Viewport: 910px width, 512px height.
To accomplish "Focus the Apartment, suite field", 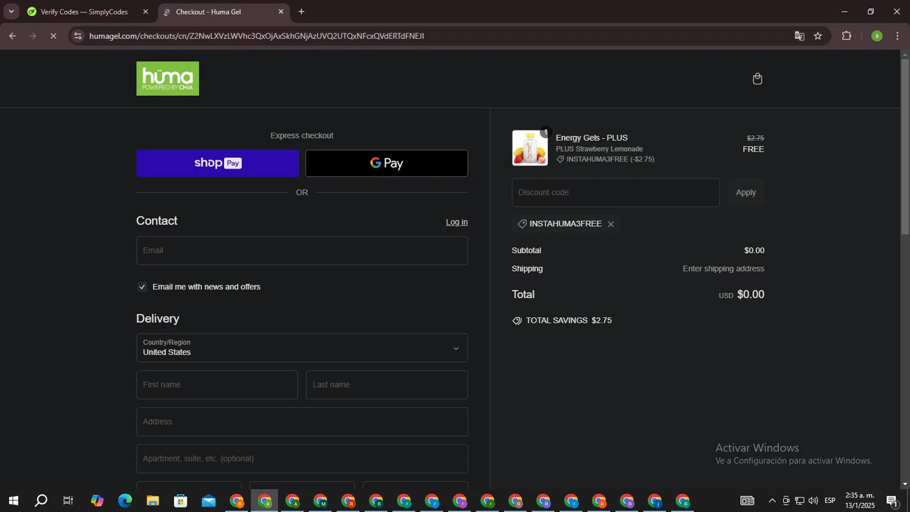I will pyautogui.click(x=302, y=459).
